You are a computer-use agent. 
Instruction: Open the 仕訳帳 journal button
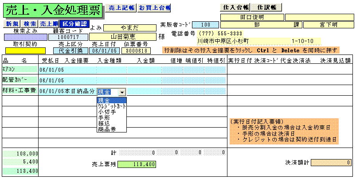pos(266,7)
